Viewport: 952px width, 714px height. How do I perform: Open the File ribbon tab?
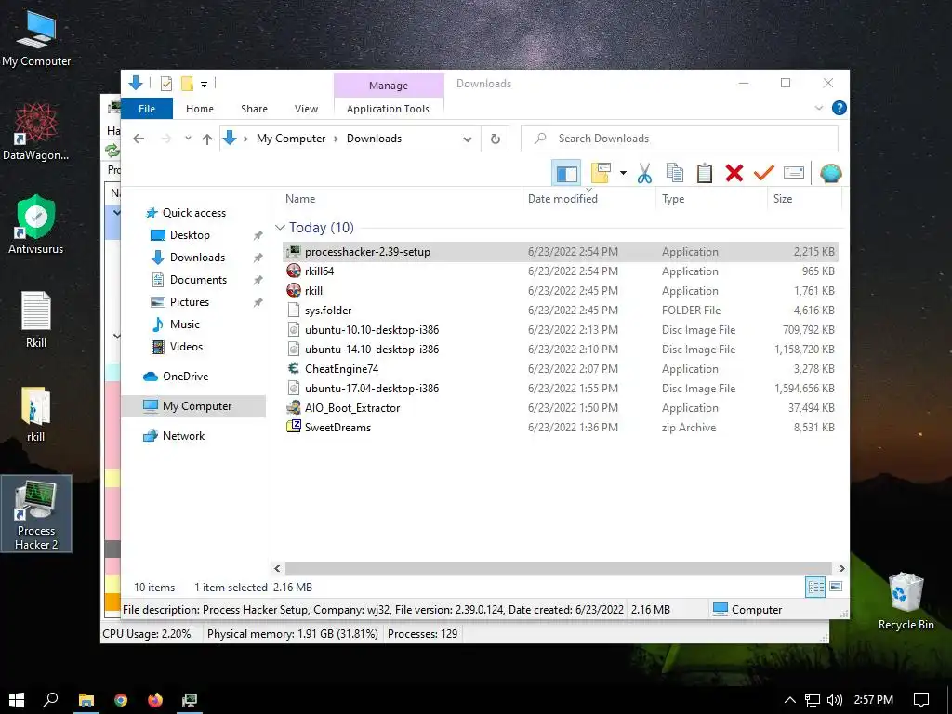pos(147,109)
